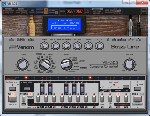This screenshot has height=116, width=150.
Task: Click the step 16 LED indicator
Action: [138, 78]
